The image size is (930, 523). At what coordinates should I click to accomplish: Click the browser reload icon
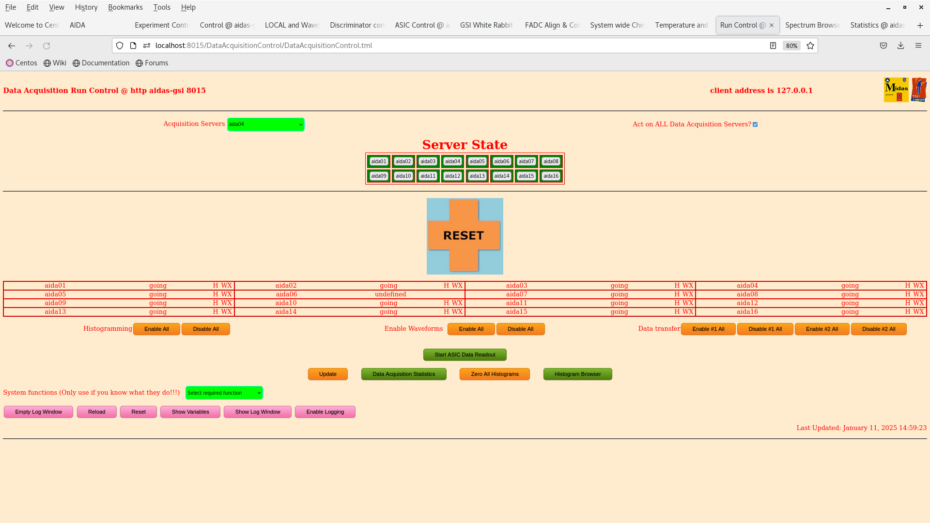[x=46, y=46]
